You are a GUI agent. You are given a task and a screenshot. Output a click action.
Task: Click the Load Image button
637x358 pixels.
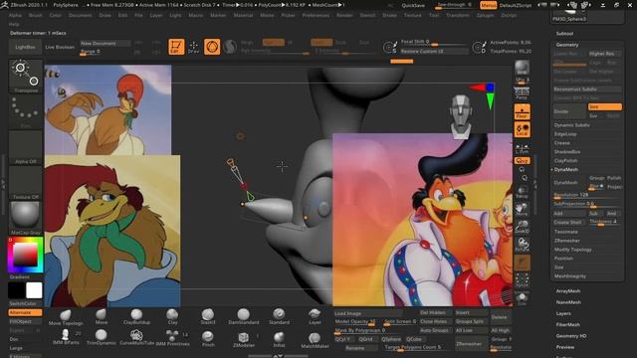coord(367,313)
